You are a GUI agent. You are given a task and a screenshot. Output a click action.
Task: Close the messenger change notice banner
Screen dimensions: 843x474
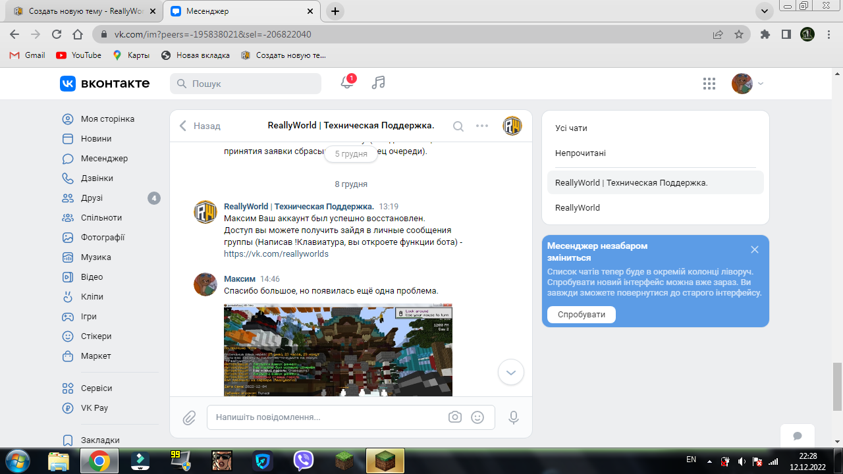[x=755, y=250]
